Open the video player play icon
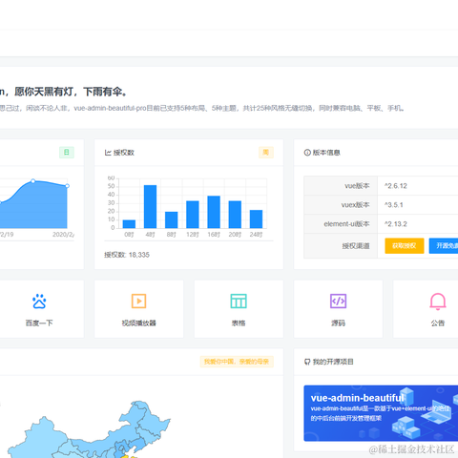The width and height of the screenshot is (458, 458). tap(138, 301)
